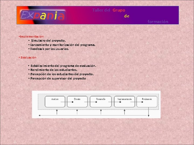Click the 'Evaluación' diagram box
Viewport: 194px width, 145px height.
point(147,102)
